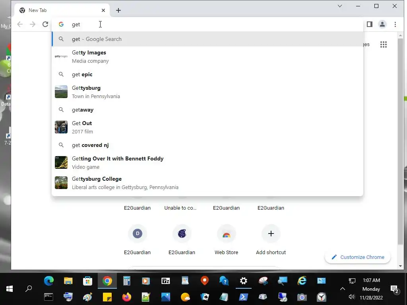This screenshot has width=407, height=305.
Task: Open Weather app from the taskbar
Action: coord(185,297)
